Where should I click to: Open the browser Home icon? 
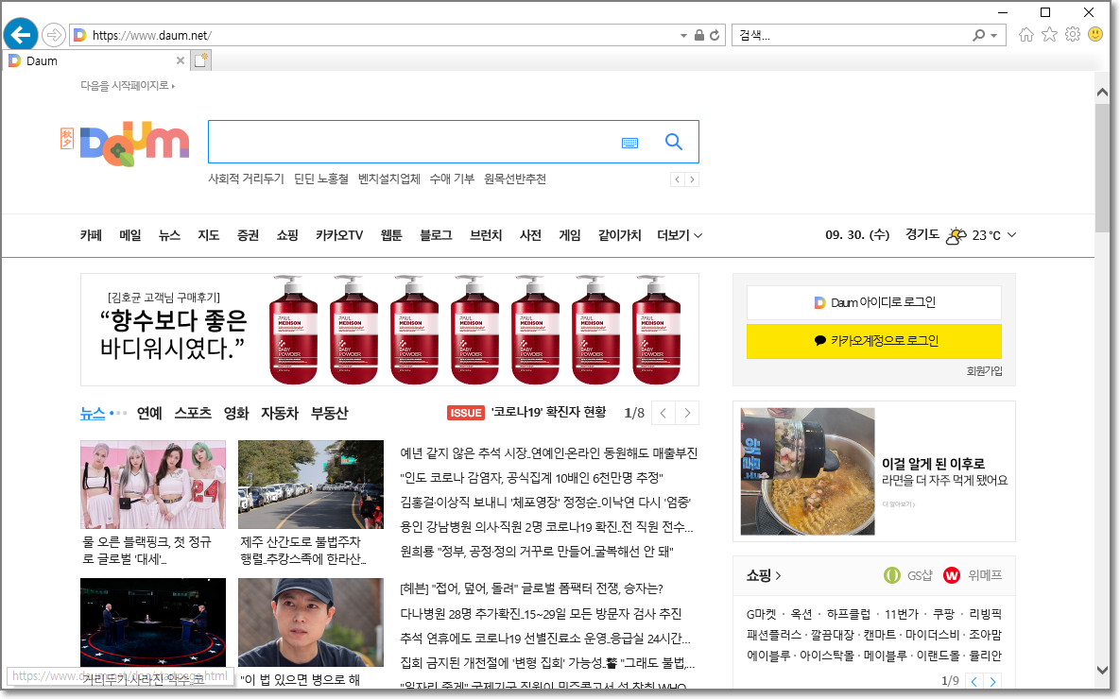pos(1026,34)
